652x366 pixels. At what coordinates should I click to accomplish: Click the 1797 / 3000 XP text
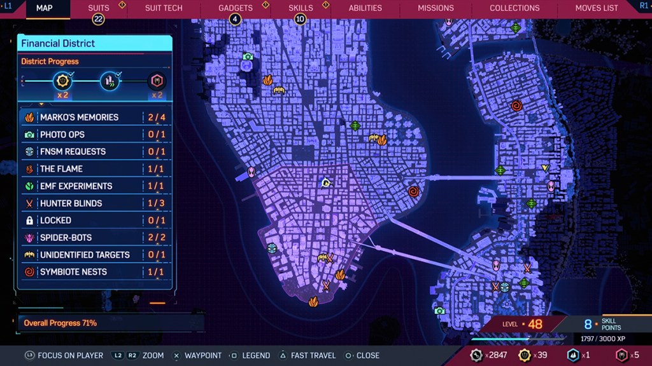coord(602,339)
